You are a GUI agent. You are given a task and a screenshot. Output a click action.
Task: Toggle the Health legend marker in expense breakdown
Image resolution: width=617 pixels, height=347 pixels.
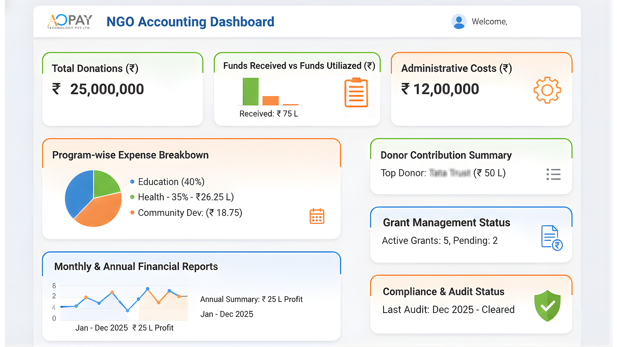click(x=132, y=197)
